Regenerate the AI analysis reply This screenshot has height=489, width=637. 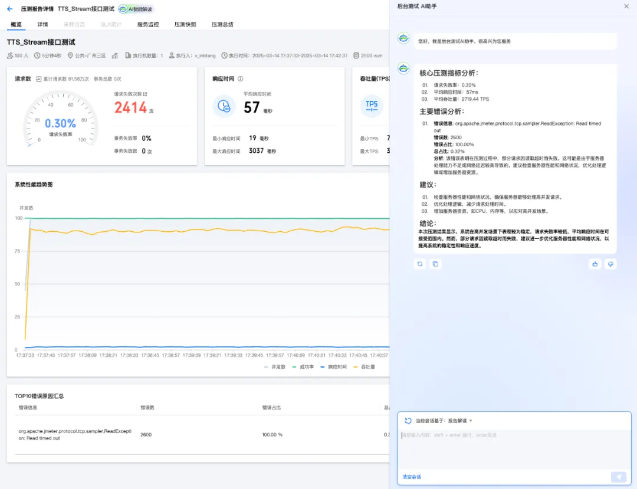pos(420,264)
